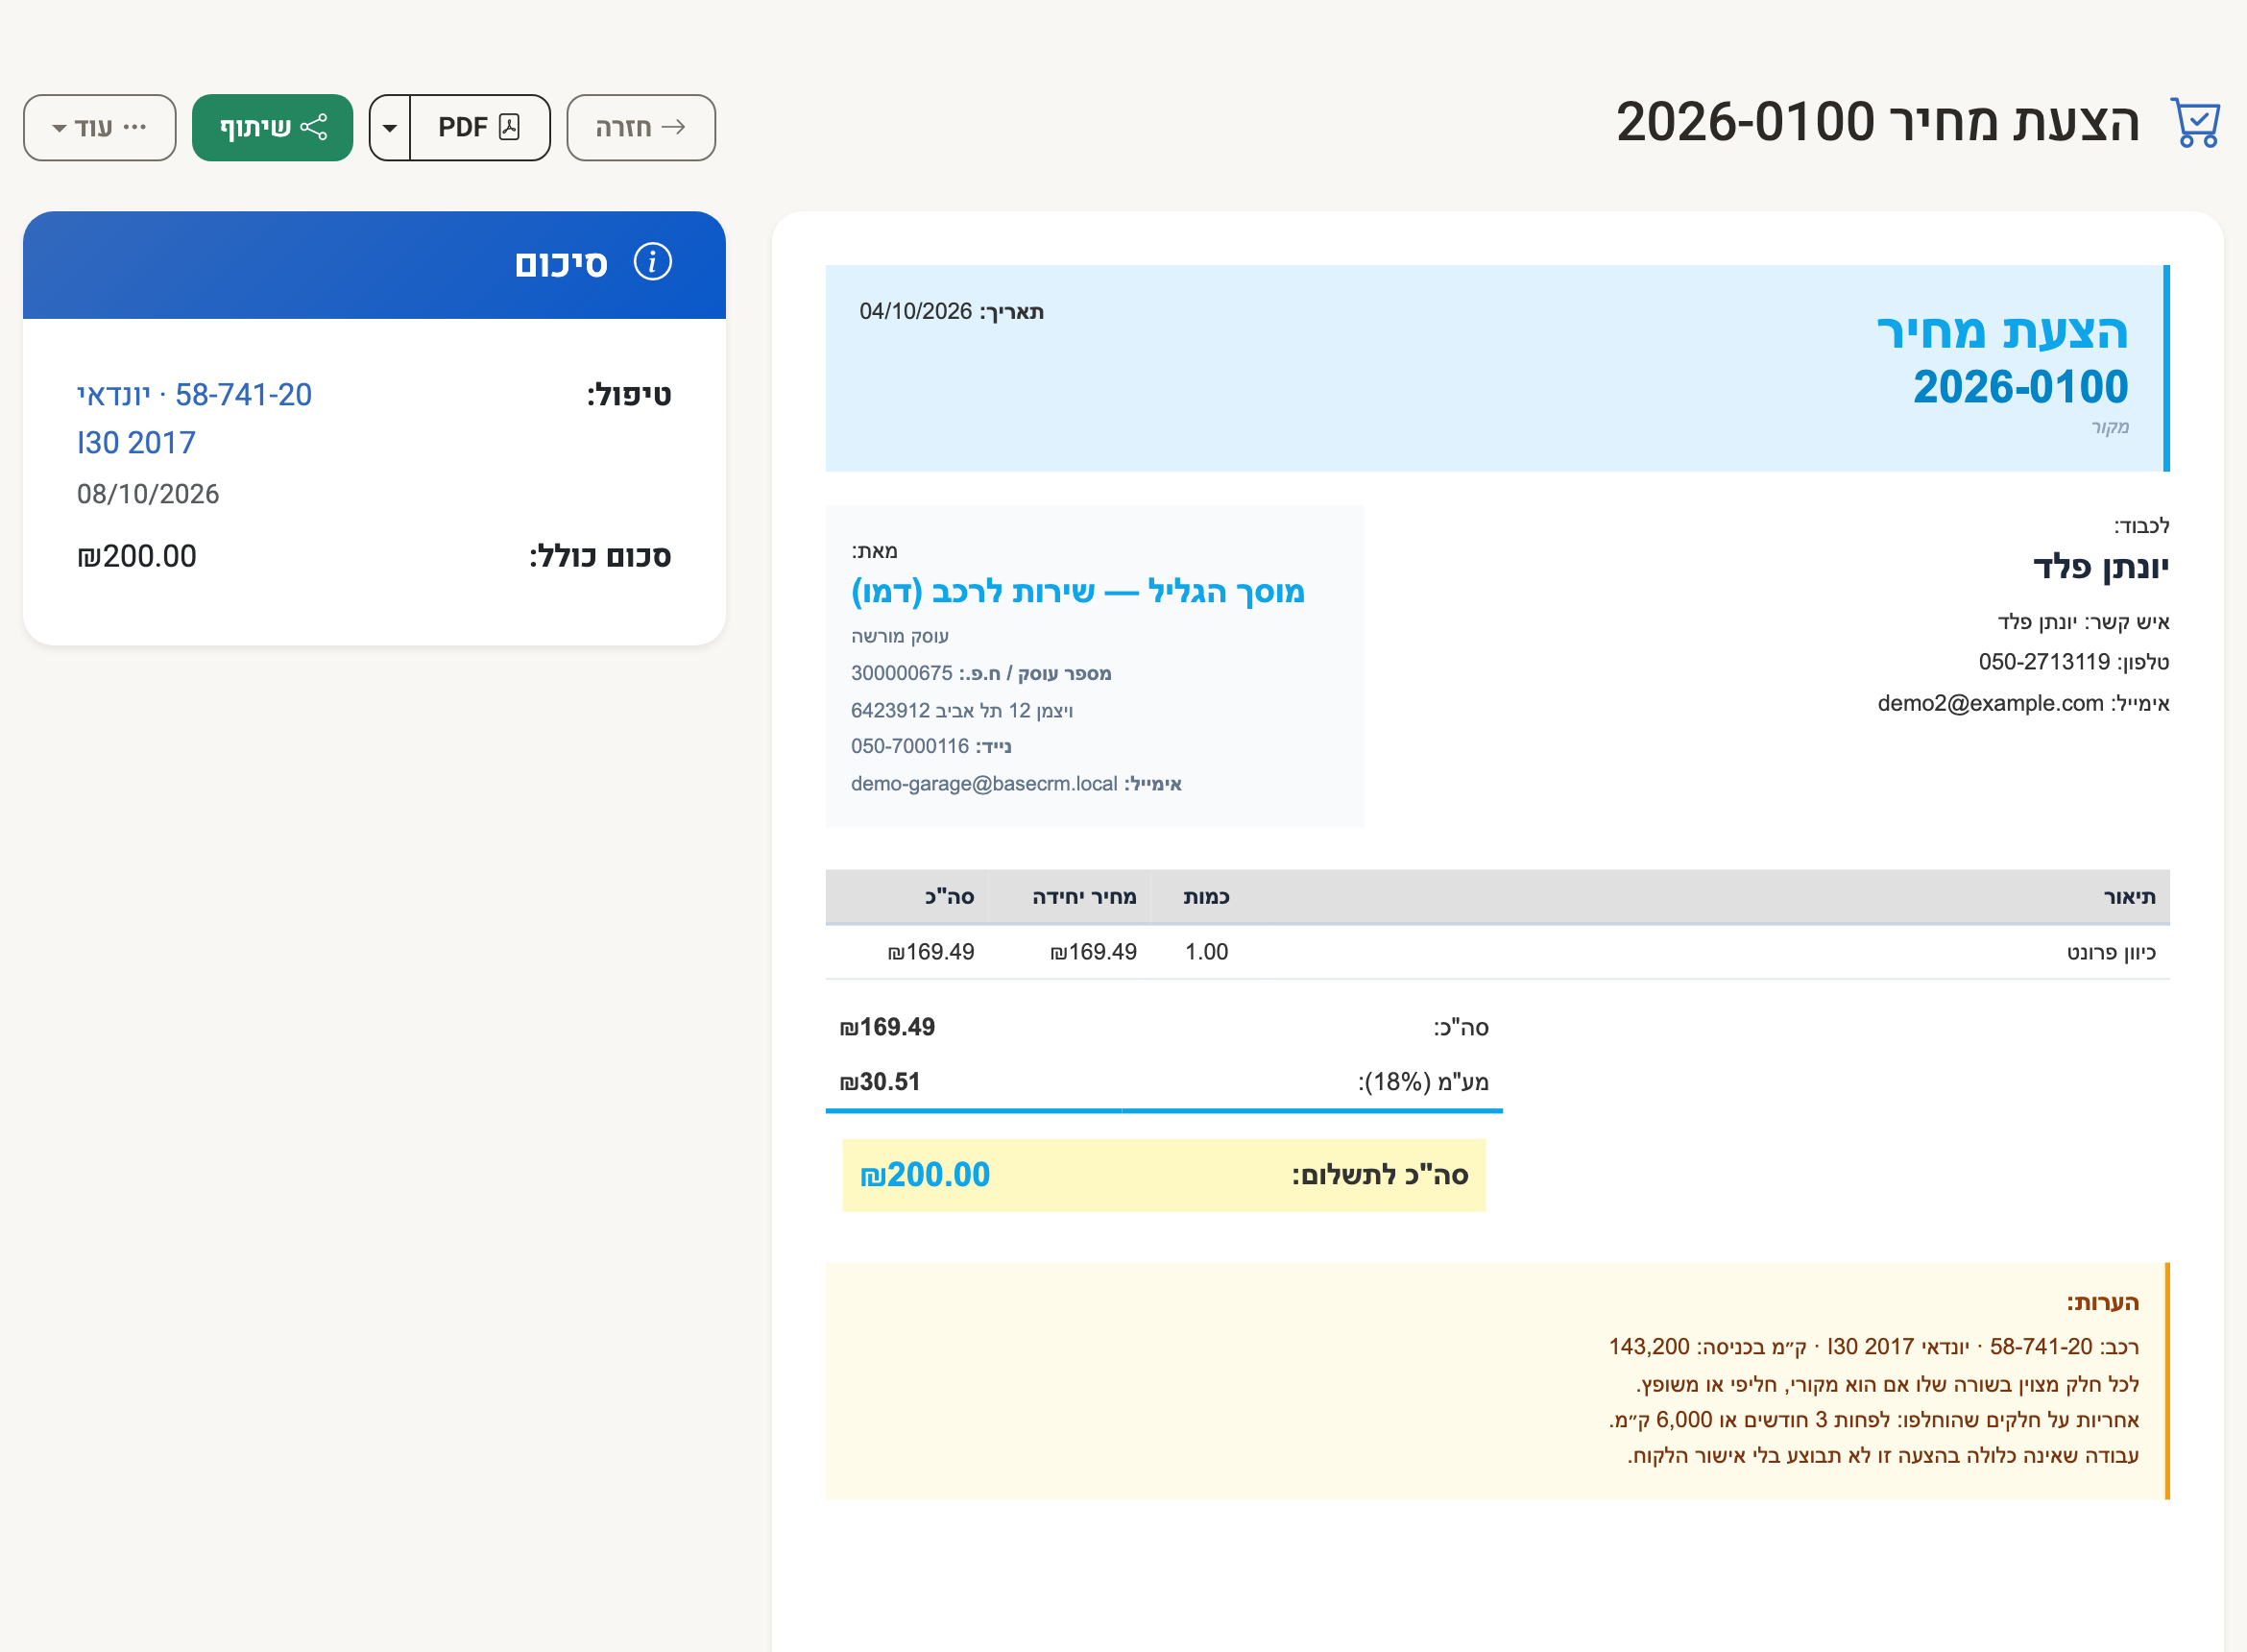Click the date 04/10/2026 in the quote header
This screenshot has height=1652, width=2247.
915,311
